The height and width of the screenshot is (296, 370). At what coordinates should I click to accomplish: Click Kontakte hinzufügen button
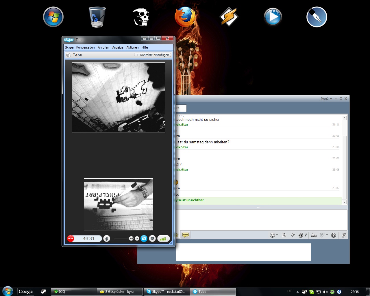click(x=153, y=55)
